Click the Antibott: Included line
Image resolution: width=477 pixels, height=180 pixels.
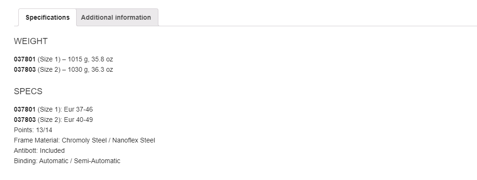coord(39,150)
